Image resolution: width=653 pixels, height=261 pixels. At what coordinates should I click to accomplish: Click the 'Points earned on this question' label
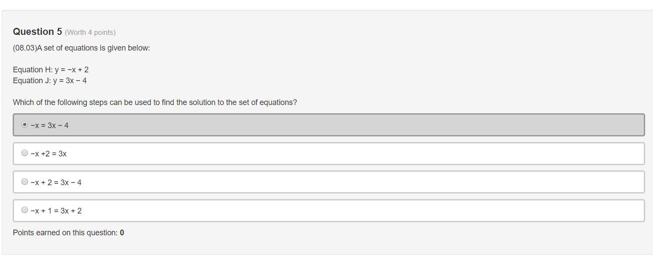click(x=65, y=233)
